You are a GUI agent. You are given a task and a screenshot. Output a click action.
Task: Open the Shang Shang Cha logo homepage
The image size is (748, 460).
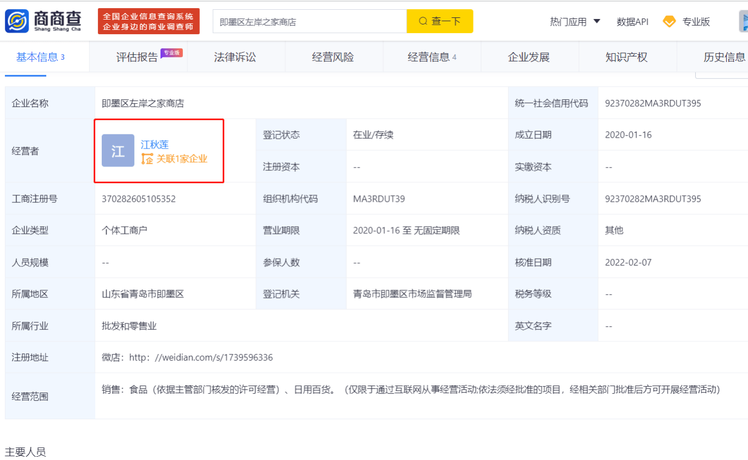click(x=44, y=21)
